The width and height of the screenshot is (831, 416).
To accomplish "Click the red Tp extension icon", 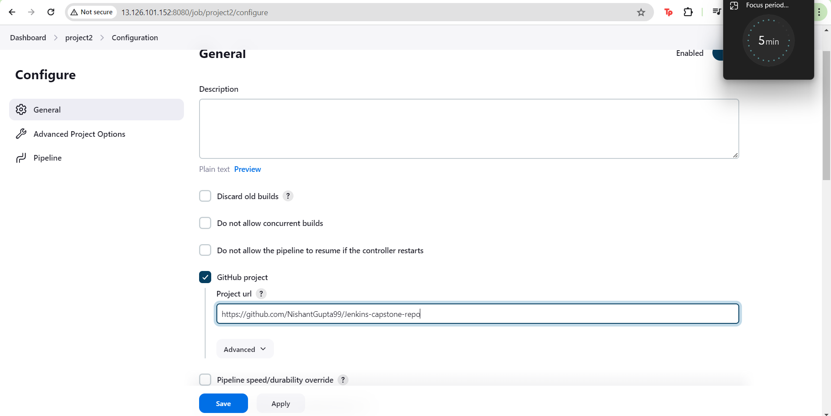I will 668,13.
